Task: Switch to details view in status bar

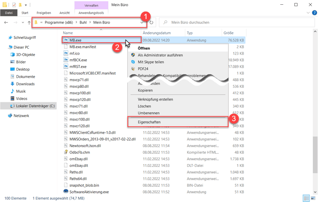Action: [306, 198]
